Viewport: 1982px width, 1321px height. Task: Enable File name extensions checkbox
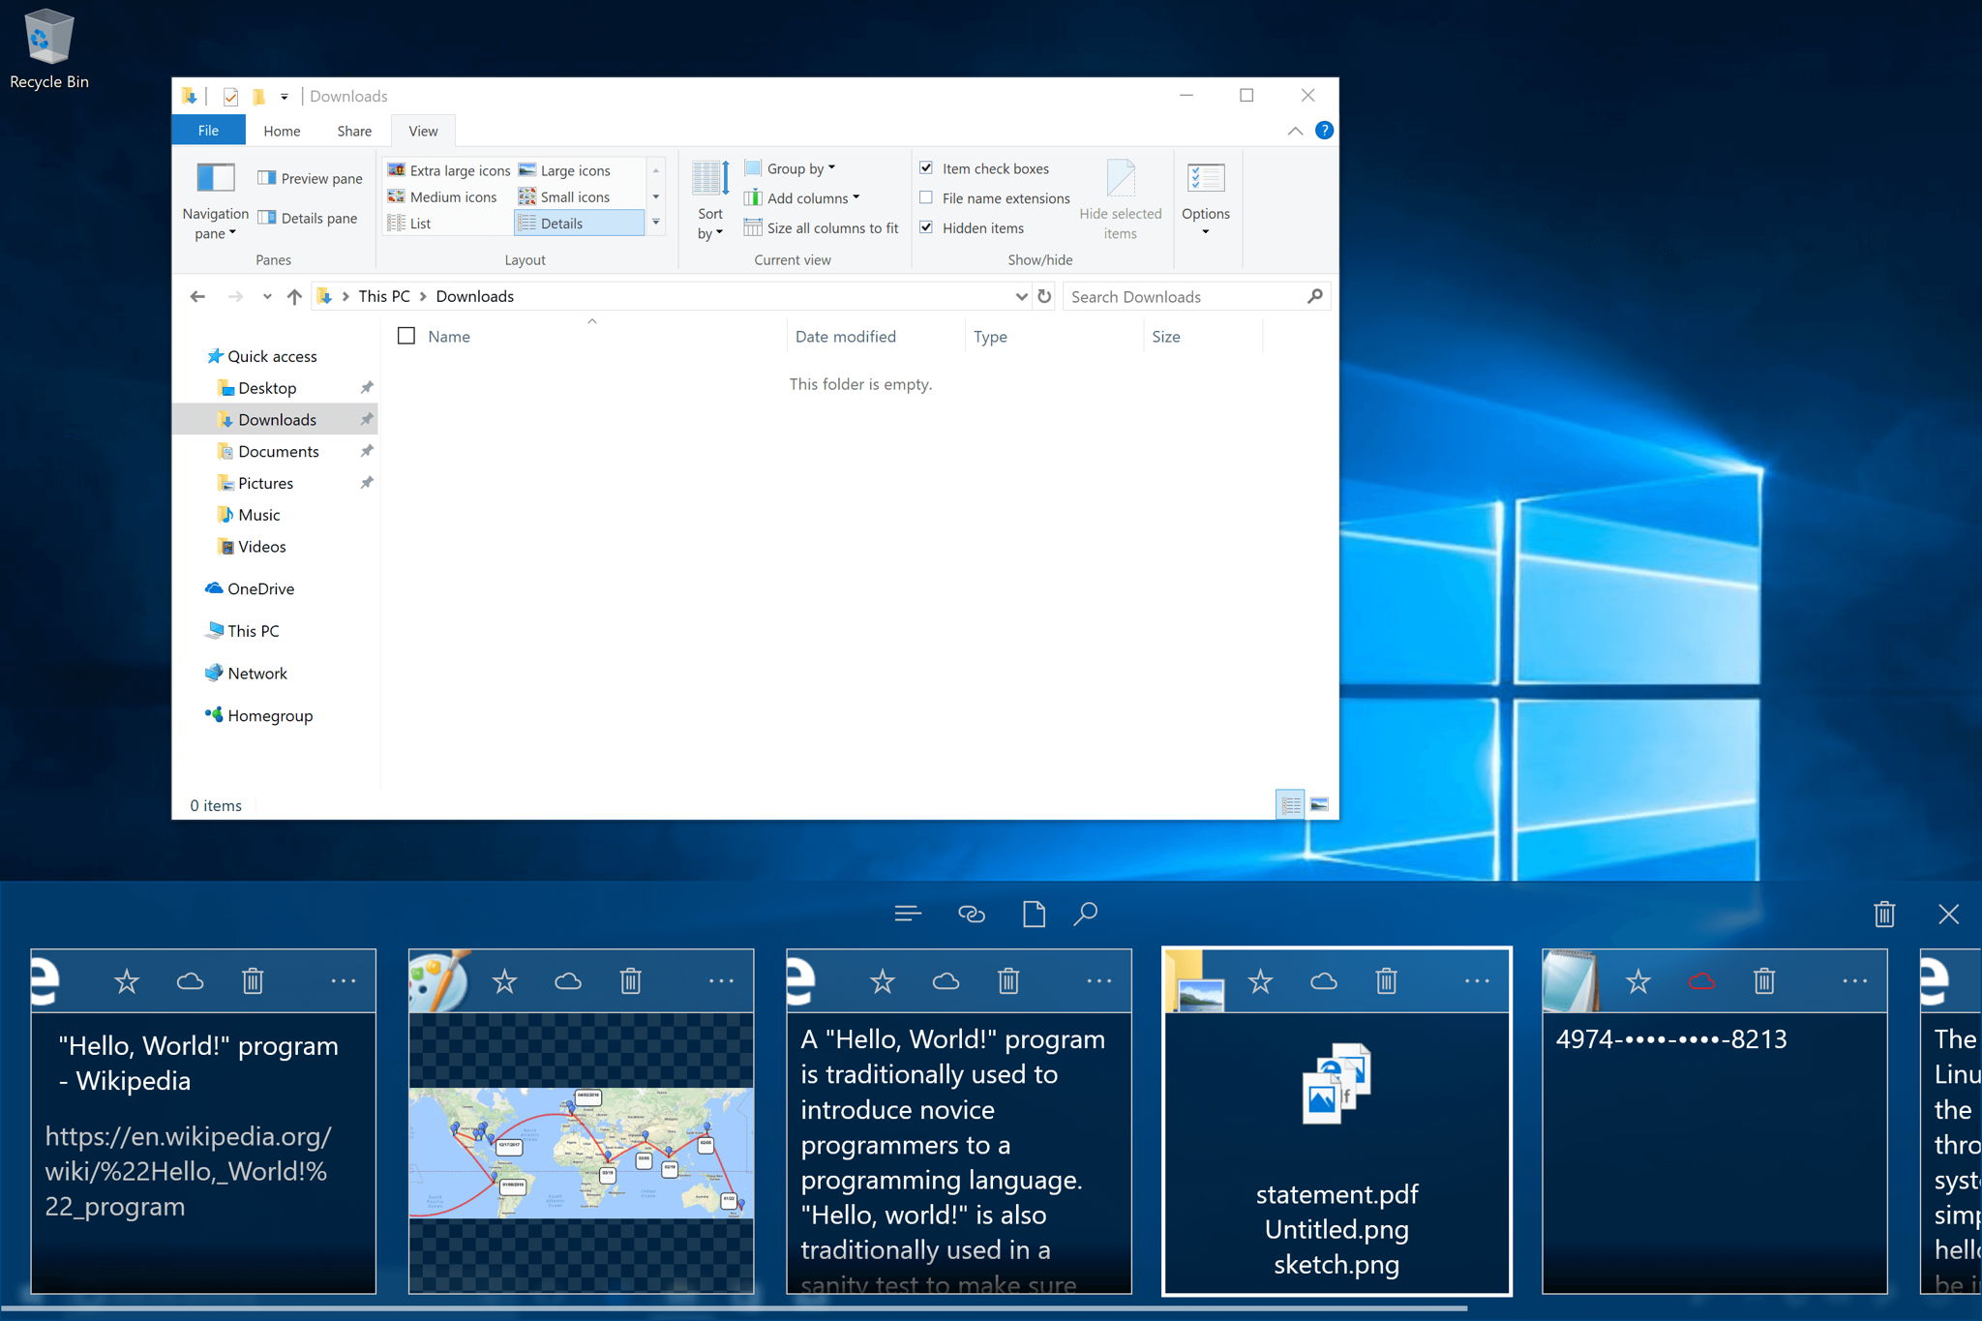(926, 197)
